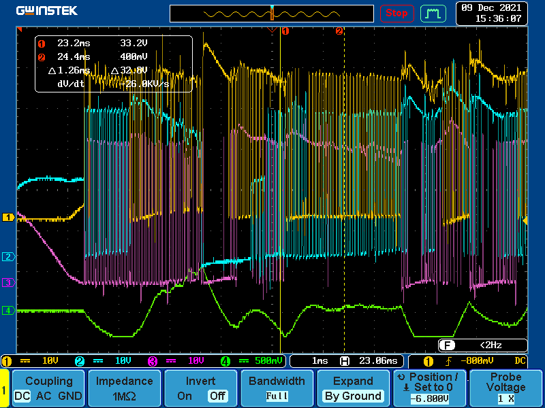Open the Invert menu button
This screenshot has height=408, width=545.
pyautogui.click(x=200, y=388)
